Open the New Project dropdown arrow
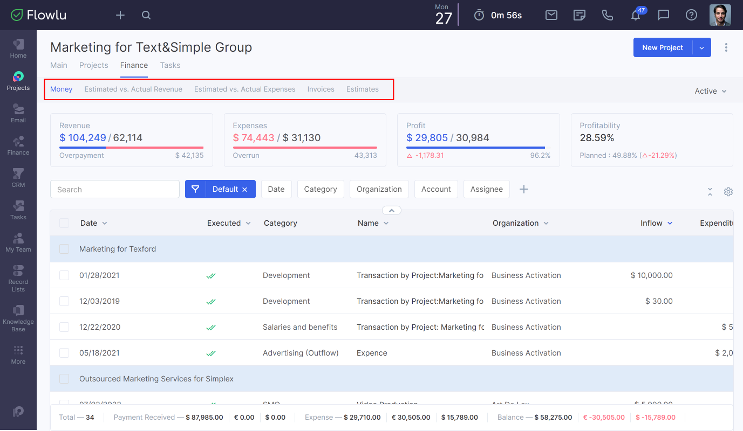Image resolution: width=743 pixels, height=431 pixels. [701, 47]
